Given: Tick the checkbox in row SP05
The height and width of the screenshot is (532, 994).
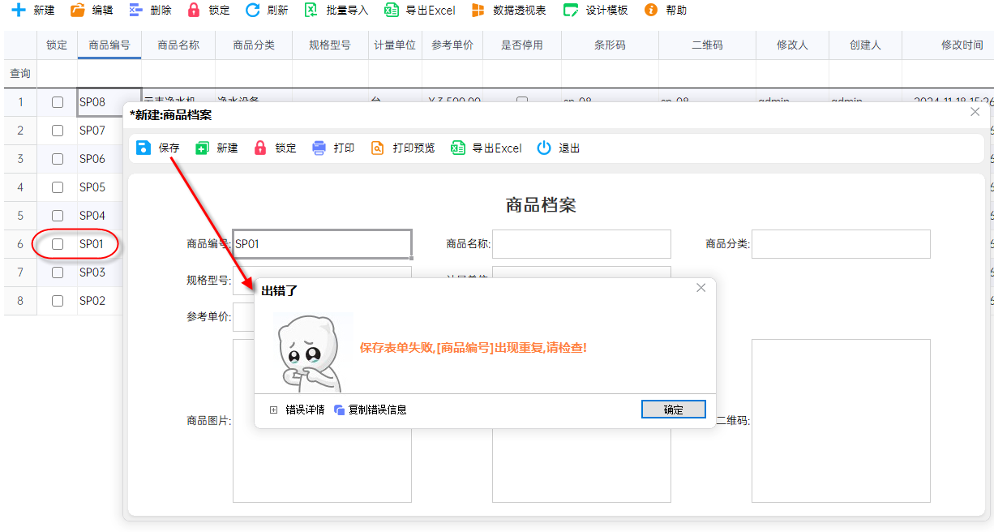Looking at the screenshot, I should click(58, 187).
